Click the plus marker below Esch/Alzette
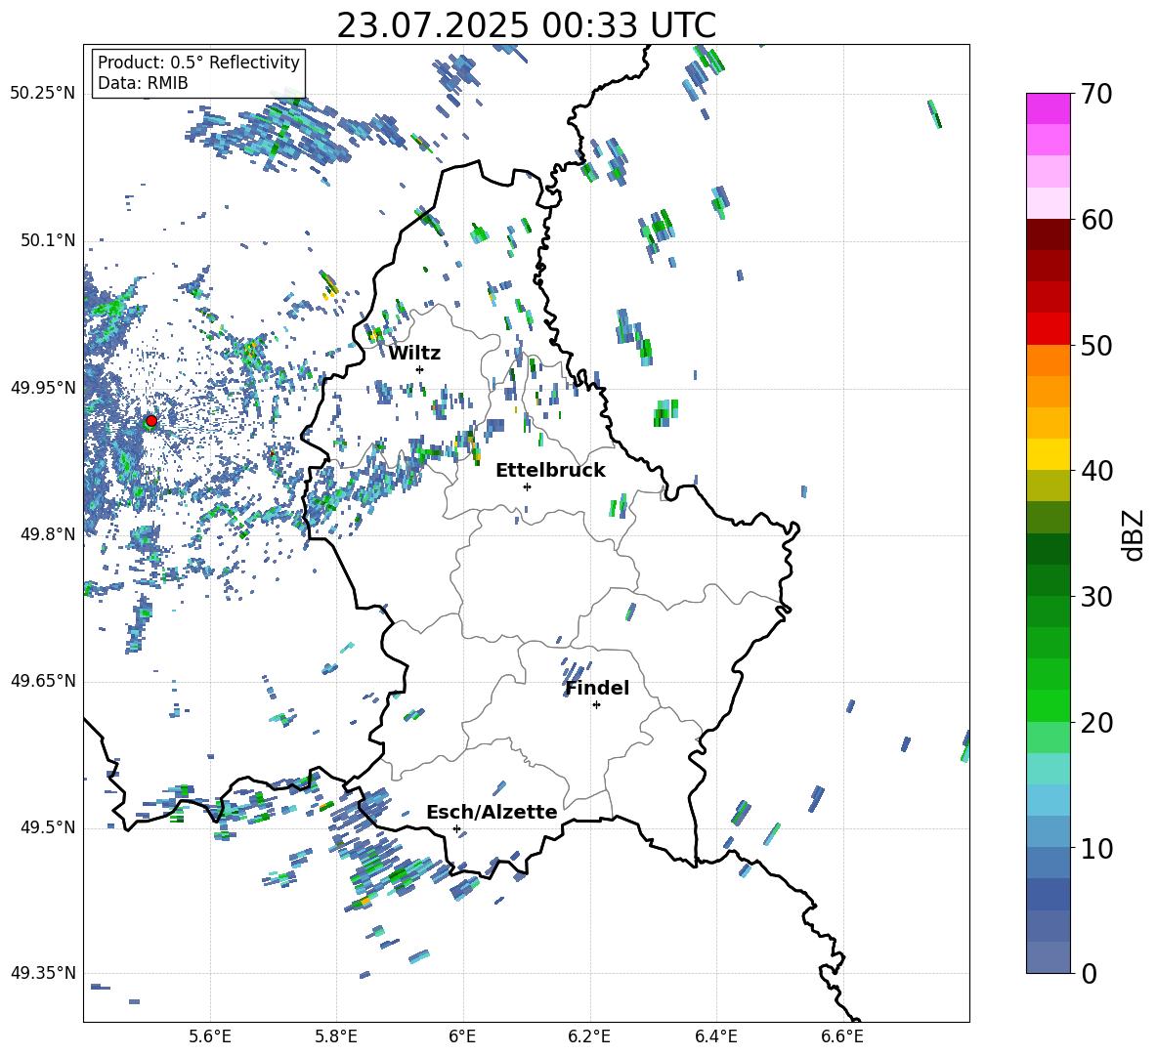 [x=456, y=828]
